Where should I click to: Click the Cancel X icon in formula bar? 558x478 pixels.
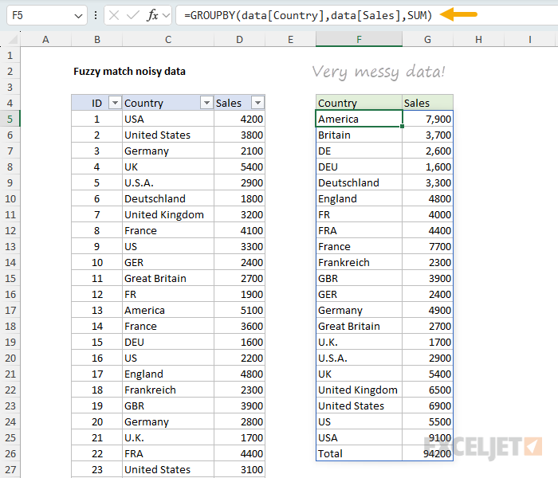click(x=114, y=15)
